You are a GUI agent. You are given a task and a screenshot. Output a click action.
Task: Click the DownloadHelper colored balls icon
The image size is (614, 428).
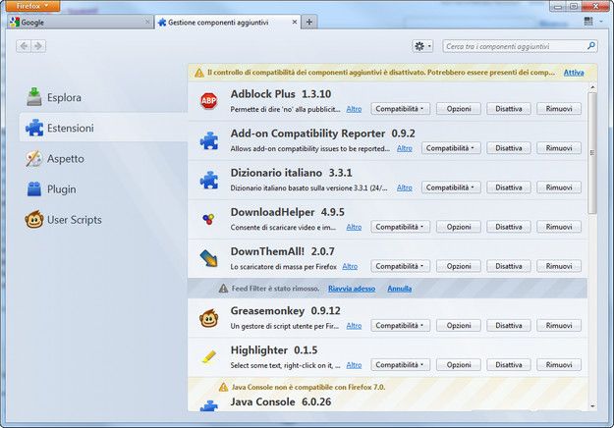[x=208, y=219]
